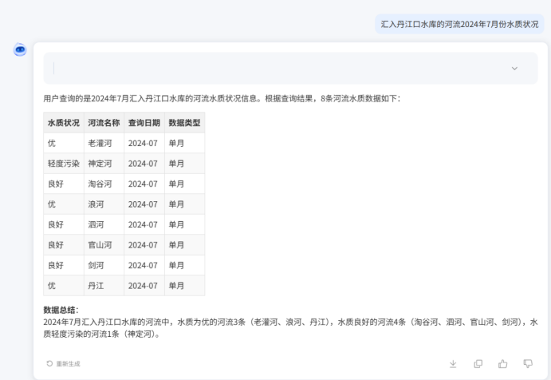Click the 良好 status for 官山河
The image size is (551, 380).
[64, 245]
